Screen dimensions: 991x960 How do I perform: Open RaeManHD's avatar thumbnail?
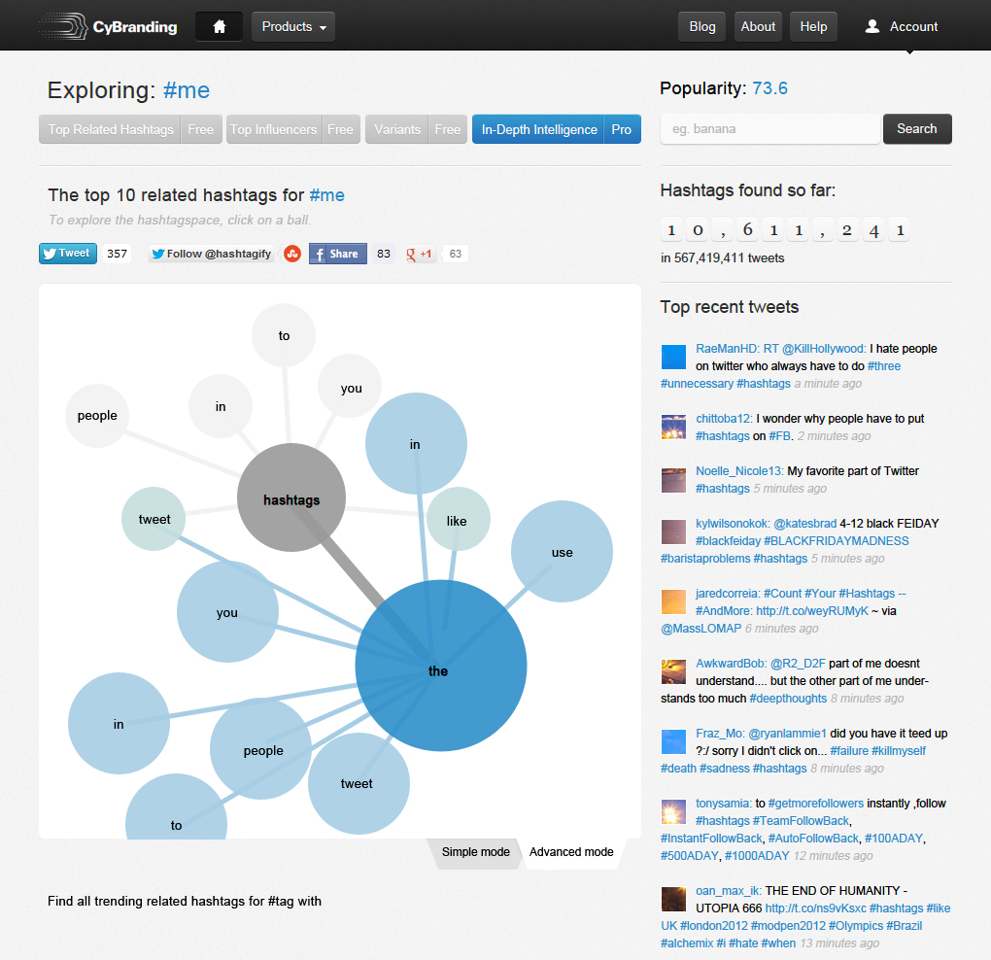[x=673, y=357]
